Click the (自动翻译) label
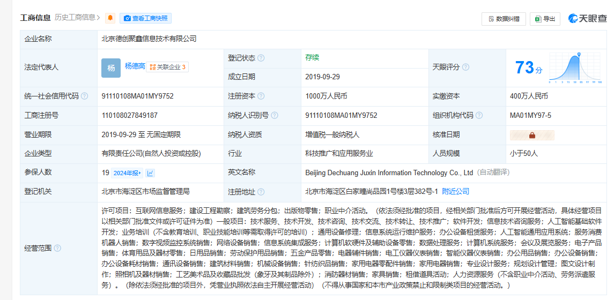 tap(493, 173)
